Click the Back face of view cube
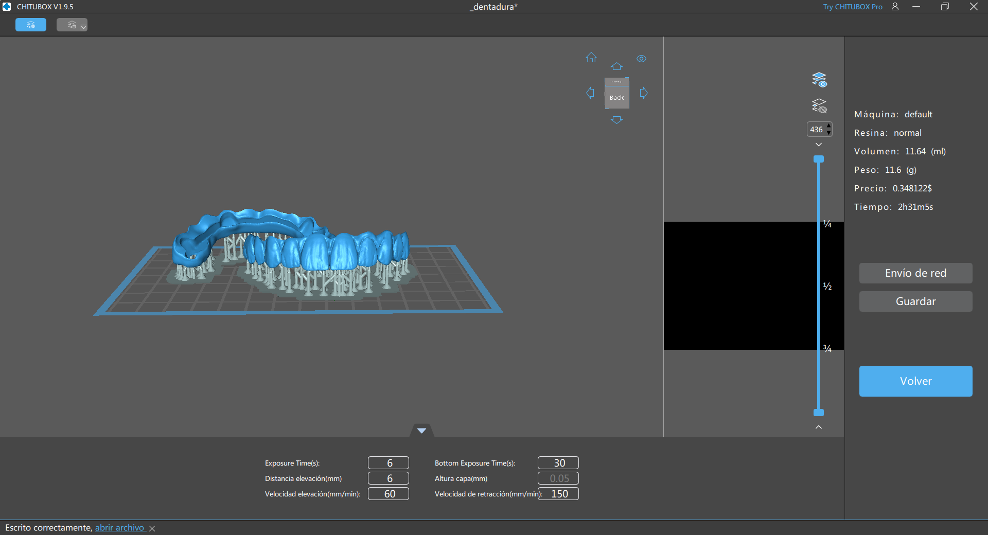Screen dimensions: 988x535 pos(616,97)
